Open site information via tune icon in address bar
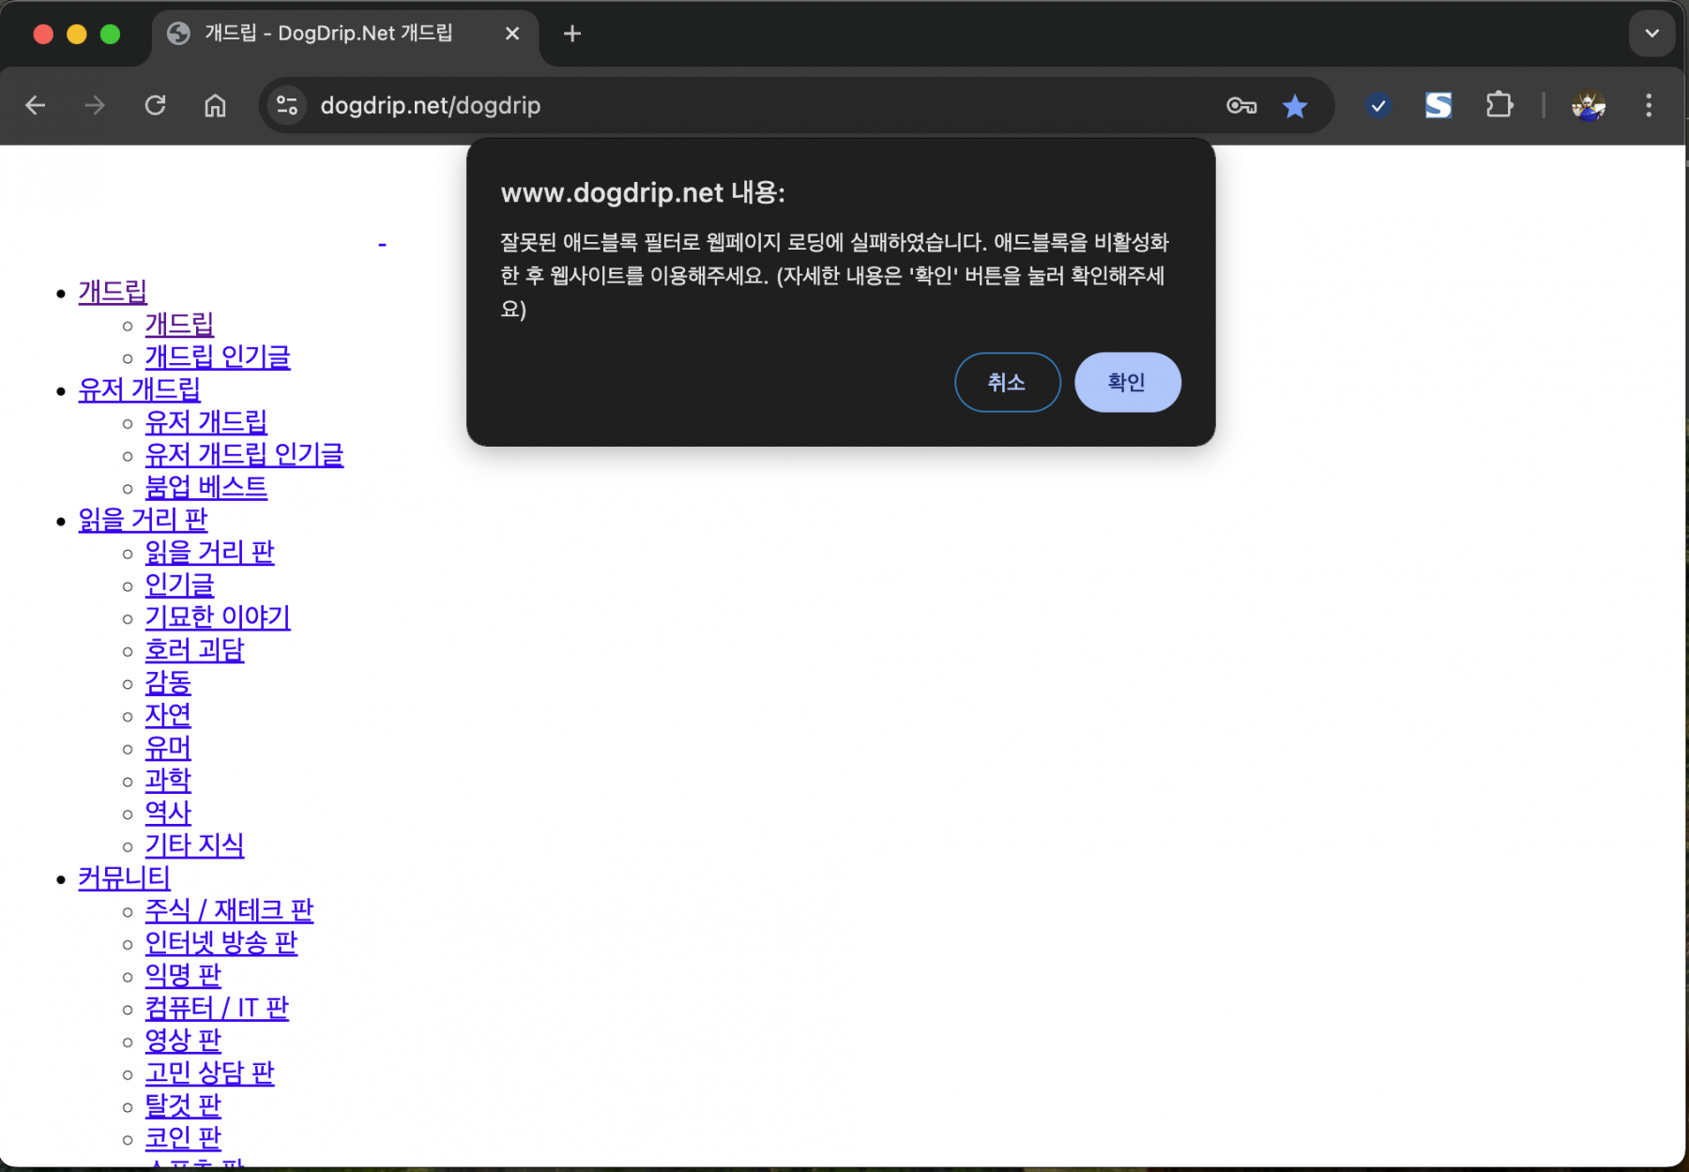Screen dimensions: 1689x1172 pyautogui.click(x=287, y=105)
